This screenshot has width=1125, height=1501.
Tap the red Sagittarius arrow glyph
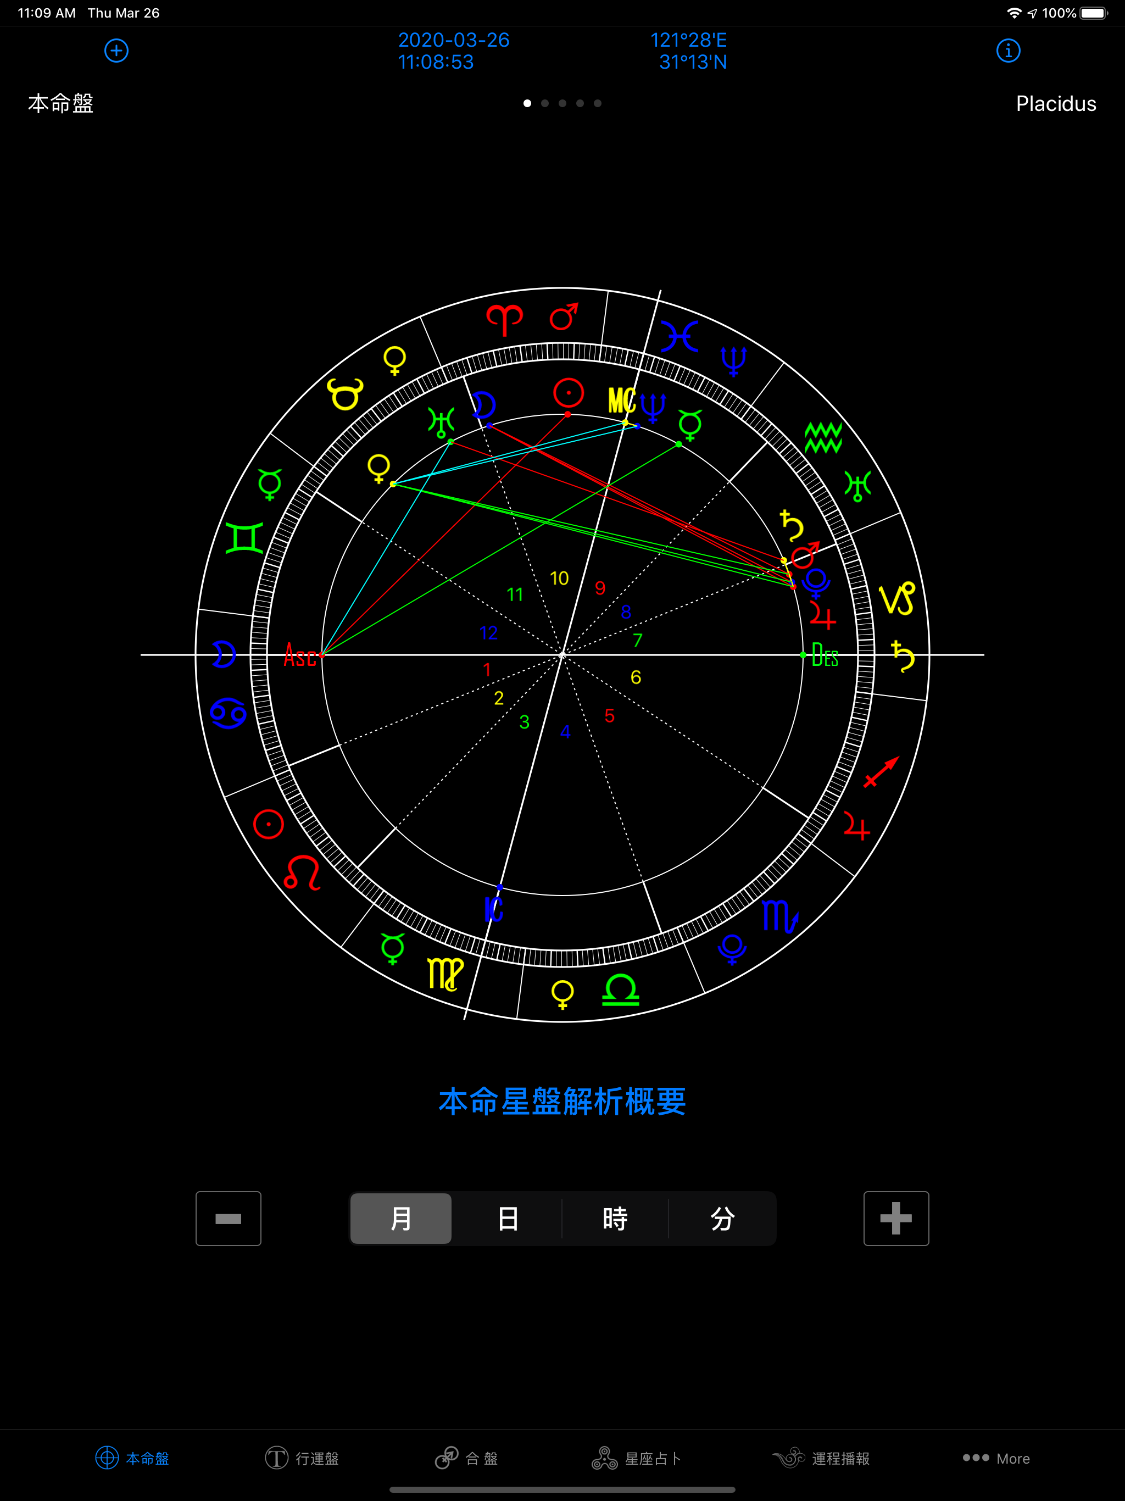882,771
